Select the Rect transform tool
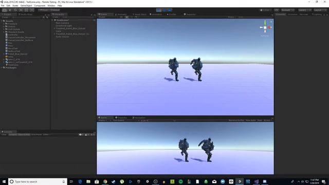The height and width of the screenshot is (185, 329). click(26, 10)
